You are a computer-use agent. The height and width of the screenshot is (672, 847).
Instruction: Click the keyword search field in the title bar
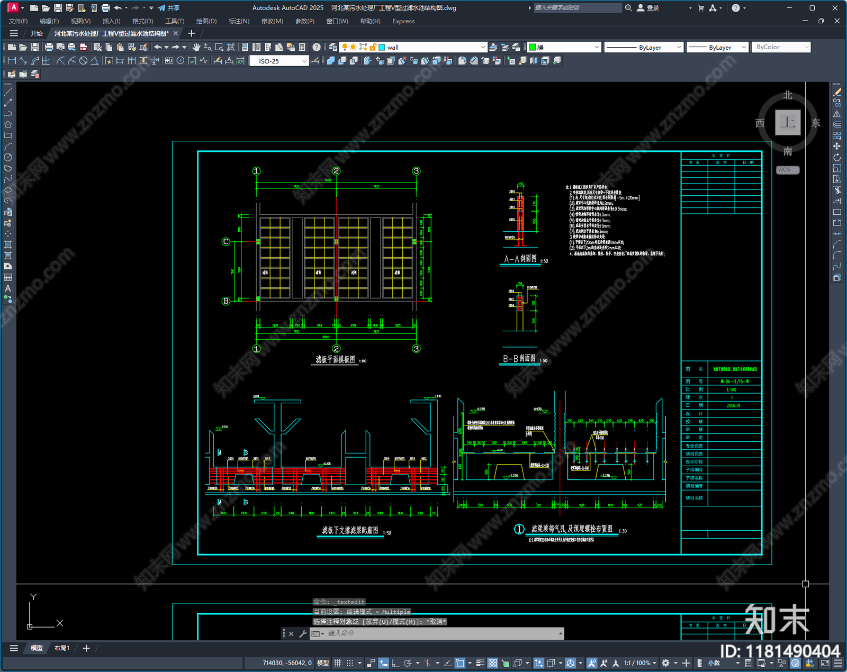tap(577, 8)
